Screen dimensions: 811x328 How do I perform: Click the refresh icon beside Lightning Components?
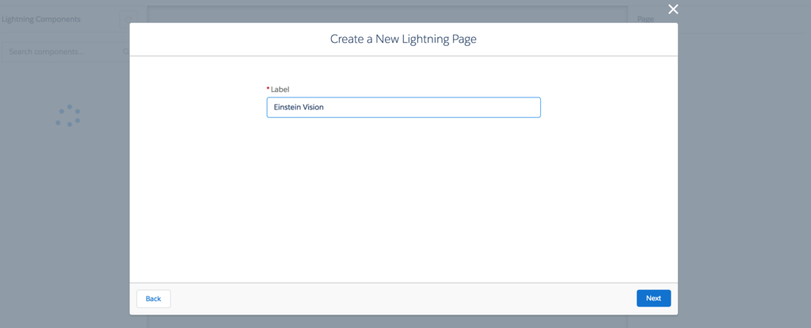[x=128, y=20]
